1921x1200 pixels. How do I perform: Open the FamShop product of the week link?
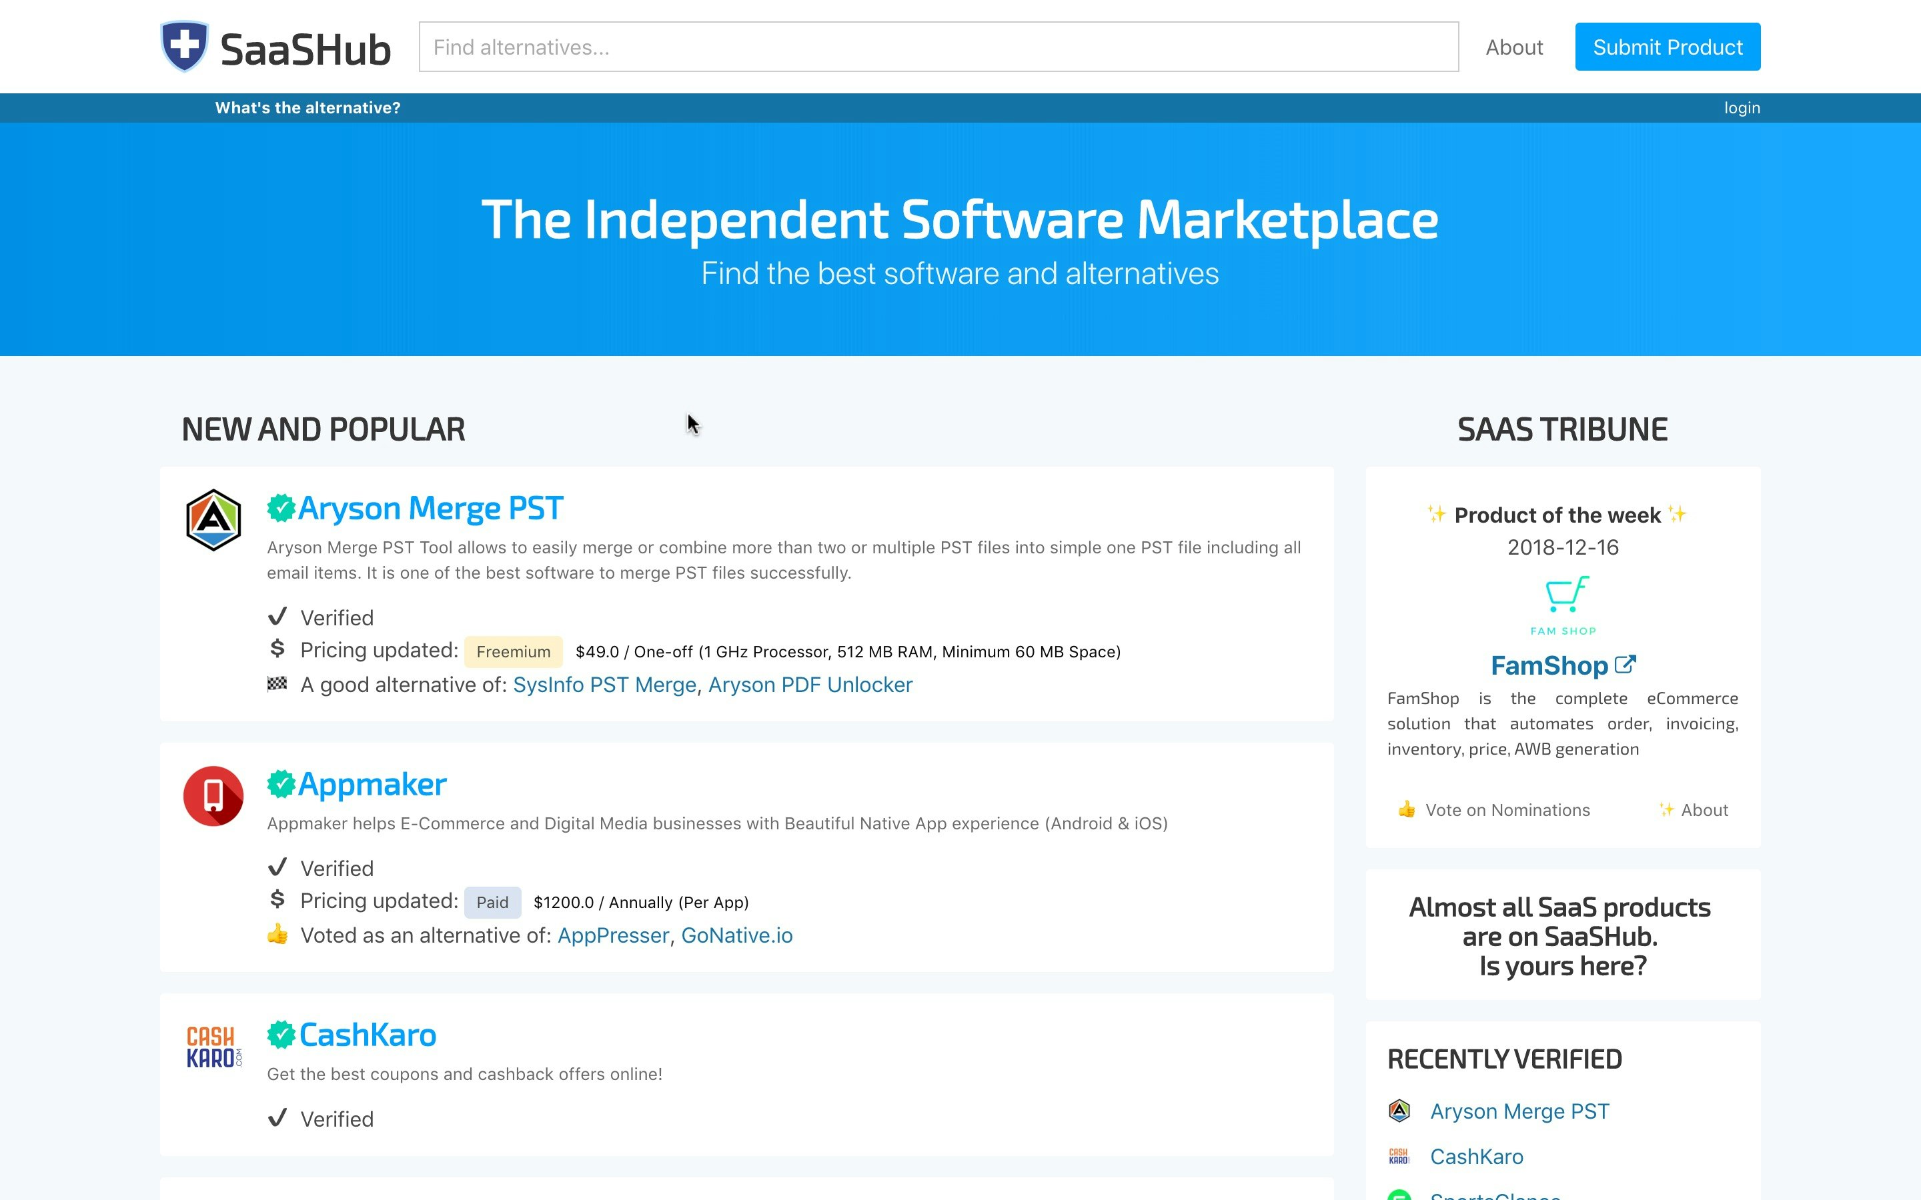[x=1550, y=665]
